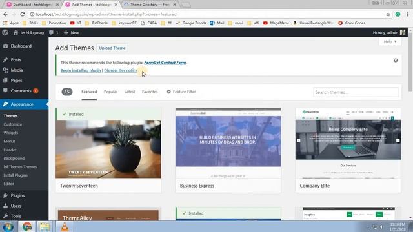
Task: Open VLC media player from the taskbar
Action: tap(65, 226)
